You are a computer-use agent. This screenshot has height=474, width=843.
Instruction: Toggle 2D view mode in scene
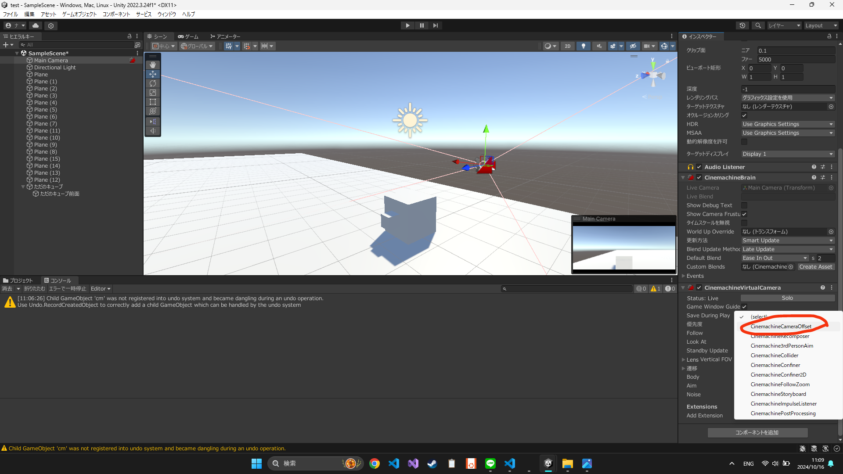(x=567, y=46)
